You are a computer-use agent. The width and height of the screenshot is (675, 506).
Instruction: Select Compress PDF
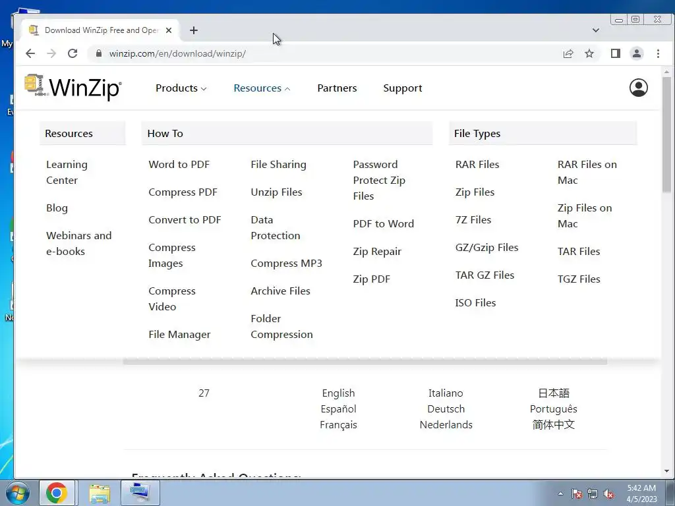tap(183, 192)
